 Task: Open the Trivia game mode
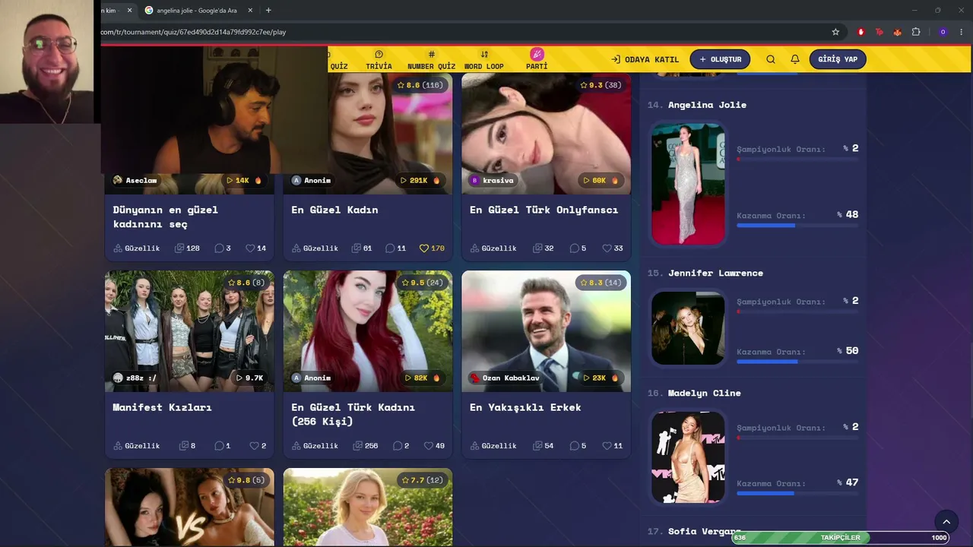pyautogui.click(x=379, y=60)
